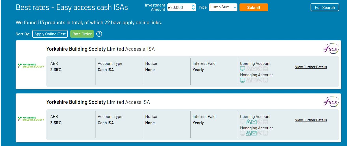Click Yorkshire Building Society Limited Access ISA title

(x=98, y=102)
